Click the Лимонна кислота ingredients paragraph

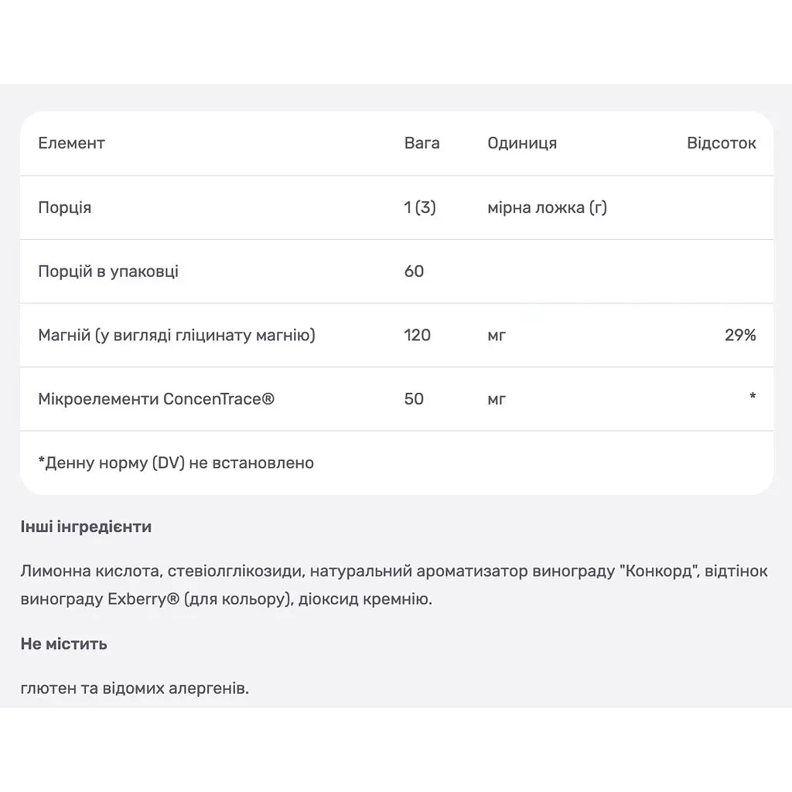(x=394, y=585)
